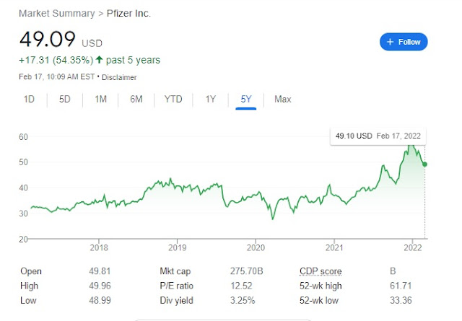This screenshot has height=321, width=462.
Task: Follow the Pfizer Inc. stock
Action: [x=404, y=42]
